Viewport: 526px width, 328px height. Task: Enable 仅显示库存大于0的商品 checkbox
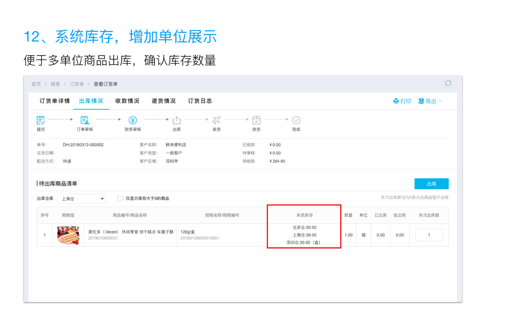pos(120,198)
